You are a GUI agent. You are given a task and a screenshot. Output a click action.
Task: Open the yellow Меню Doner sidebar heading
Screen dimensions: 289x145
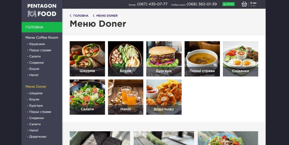click(x=36, y=87)
